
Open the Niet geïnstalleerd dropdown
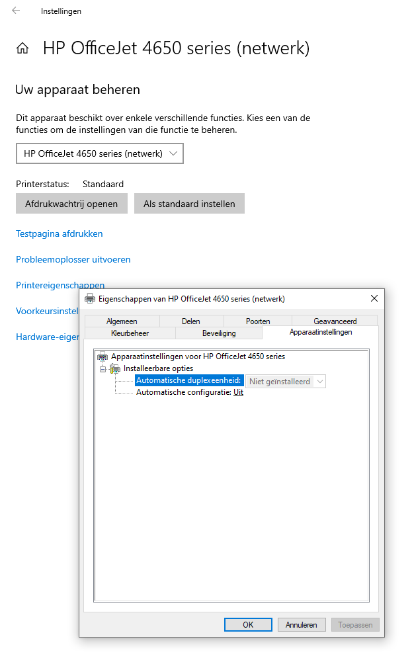coord(286,382)
